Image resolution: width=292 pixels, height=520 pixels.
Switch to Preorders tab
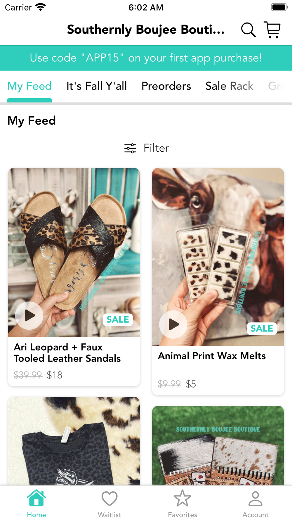[166, 86]
